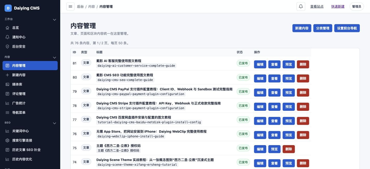Click 设置前台导航 button
This screenshot has height=169, width=370.
(x=347, y=28)
